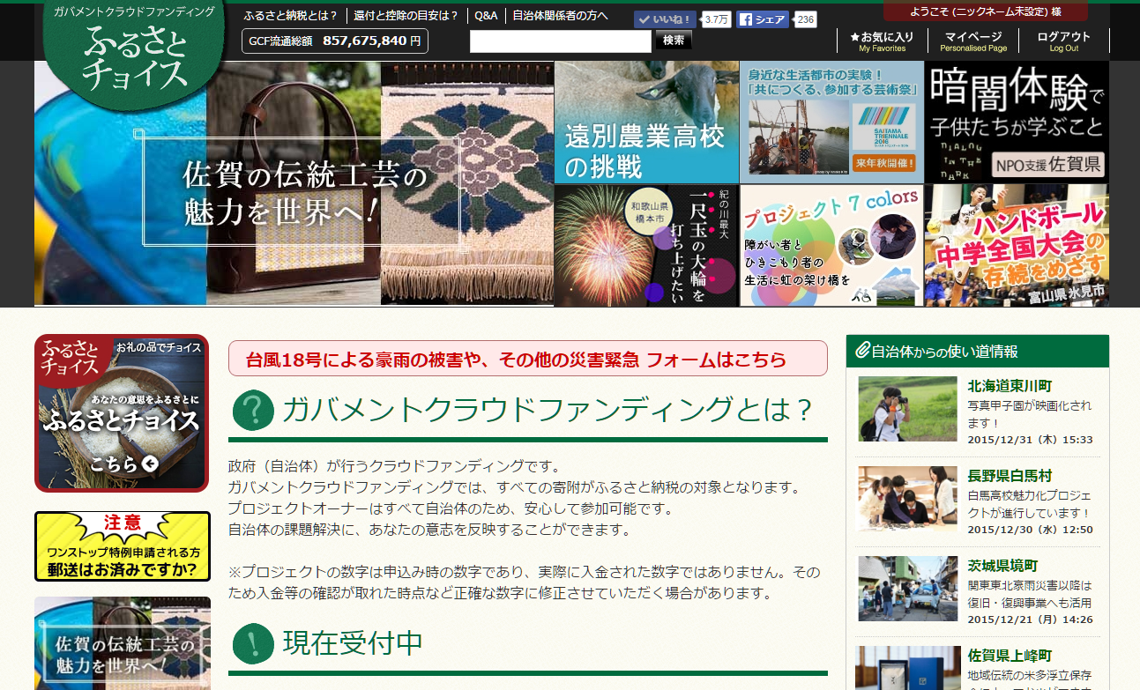Click the 236 share count bubble
This screenshot has width=1140, height=690.
[x=805, y=19]
